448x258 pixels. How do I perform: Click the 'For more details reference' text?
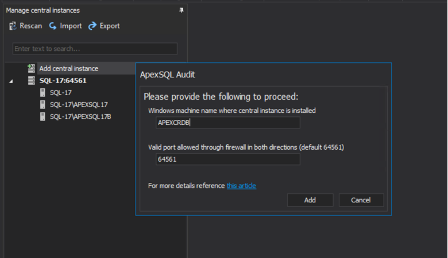(187, 186)
